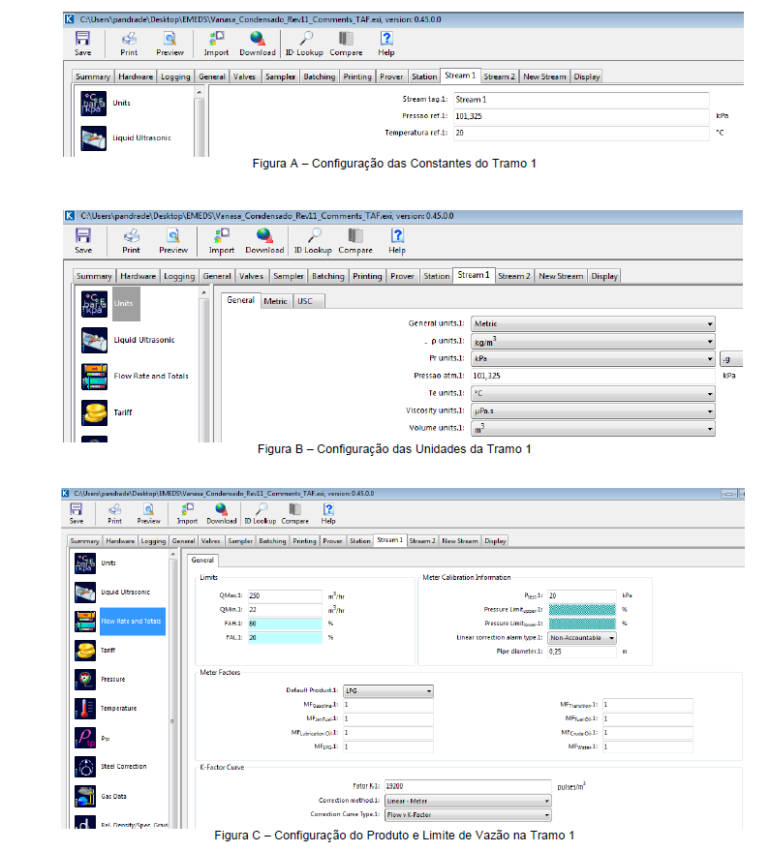Open Linear correction alarm type.1 dropdown
This screenshot has height=852, width=770.
coord(582,638)
